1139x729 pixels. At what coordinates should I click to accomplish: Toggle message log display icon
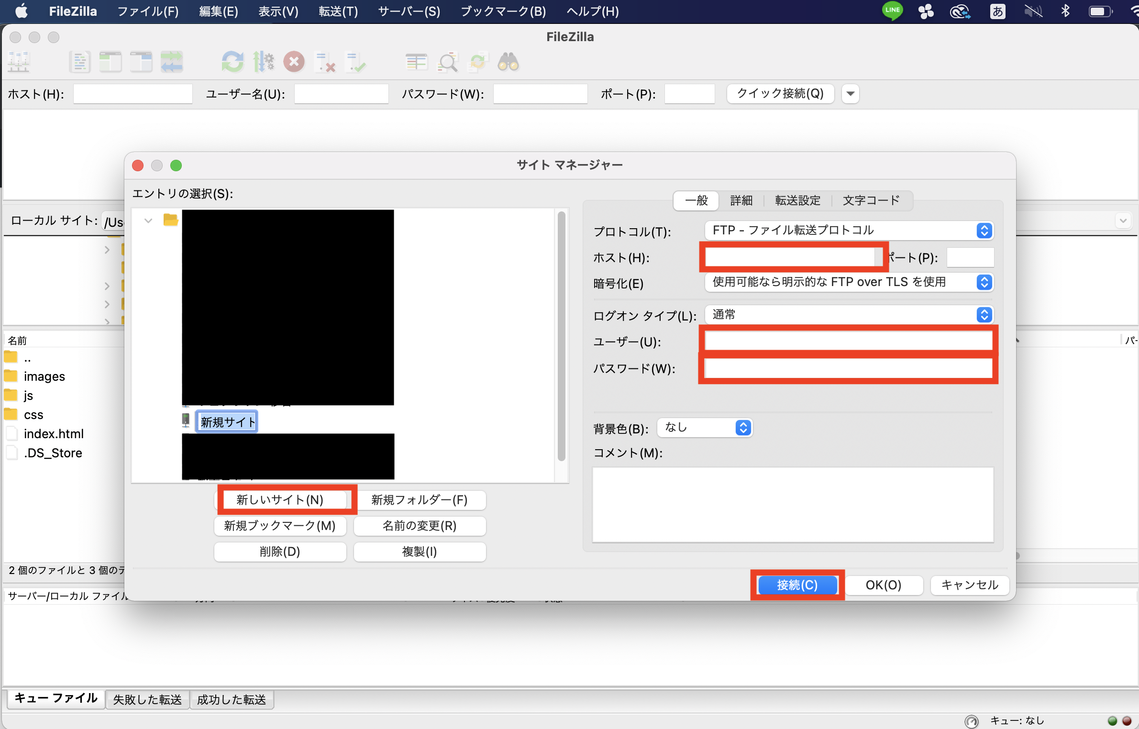[80, 62]
